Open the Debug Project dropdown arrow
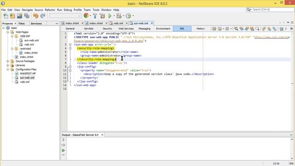Screen dimensions: 295x166 coord(124,16)
